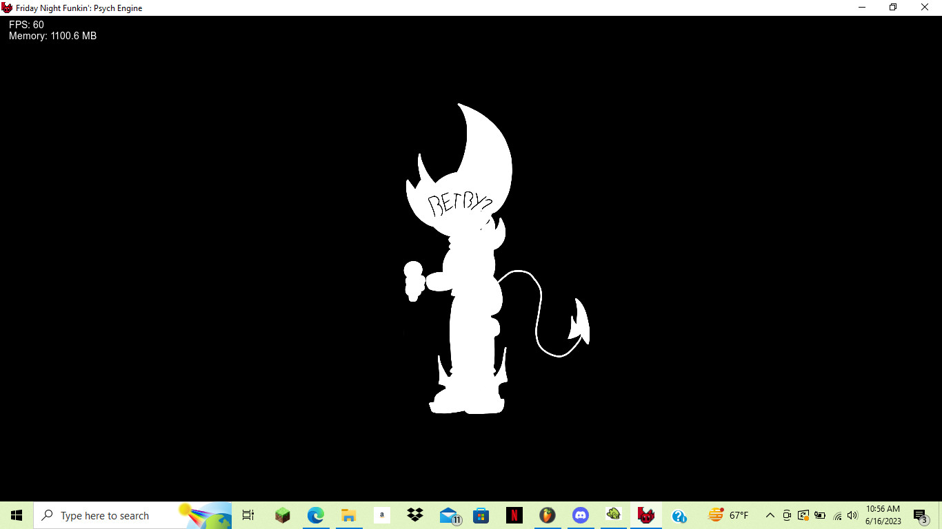Click the Meet Now camera tray icon
The height and width of the screenshot is (529, 942).
(x=787, y=515)
